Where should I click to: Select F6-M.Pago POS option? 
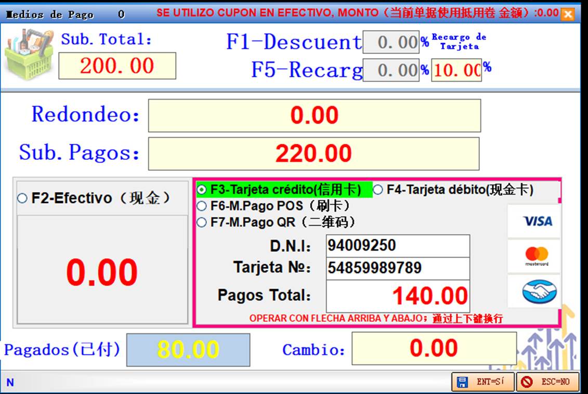202,206
